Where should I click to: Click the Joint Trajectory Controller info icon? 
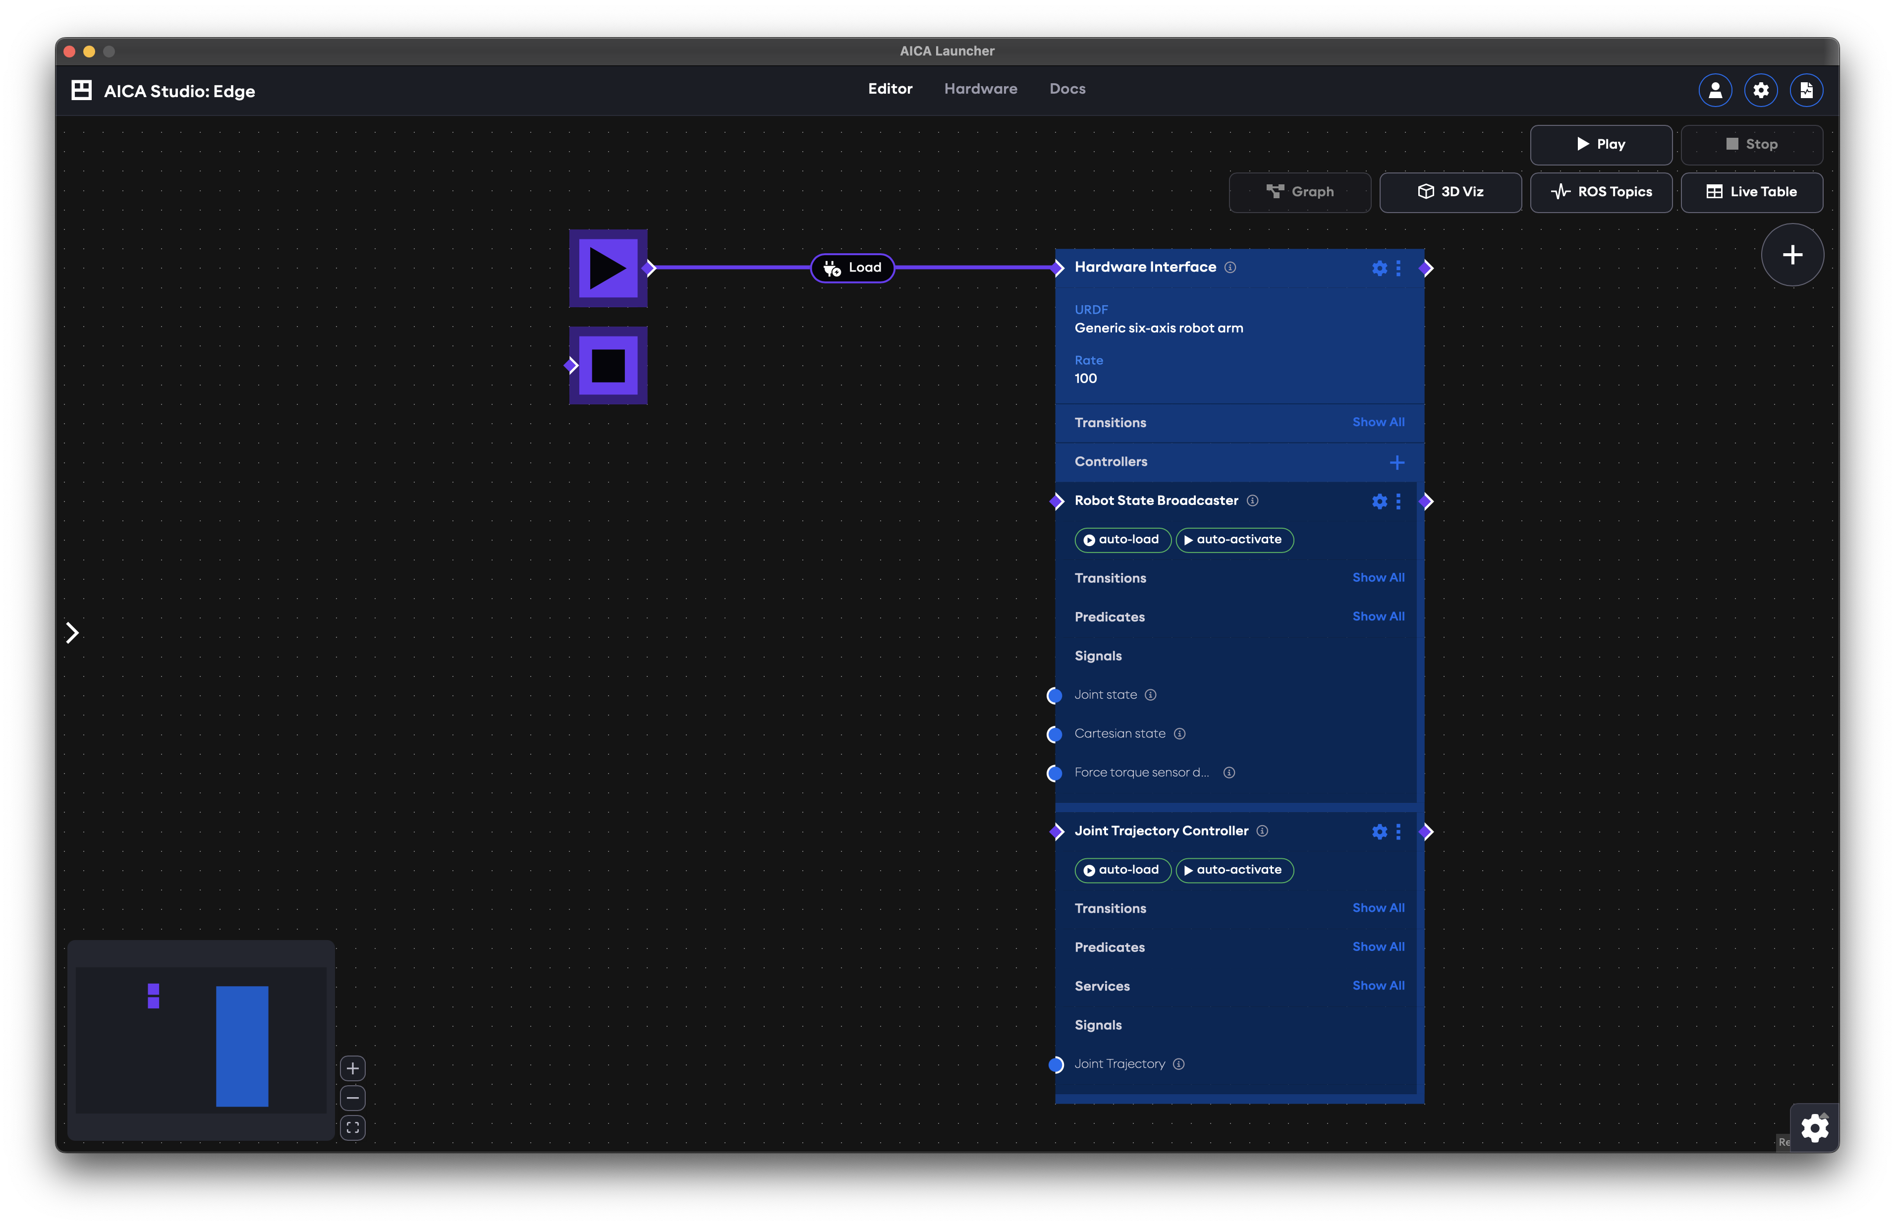(x=1262, y=831)
